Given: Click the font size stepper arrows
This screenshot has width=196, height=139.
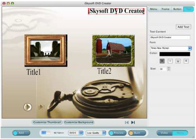Looking at the screenshot, I should [x=169, y=69].
